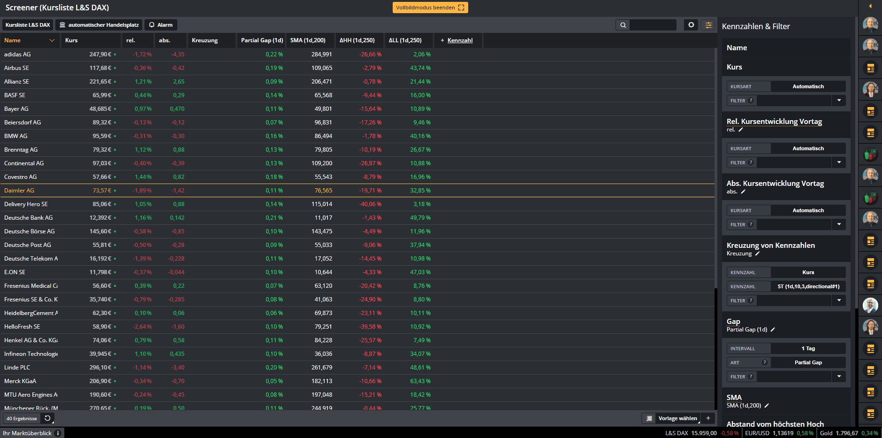Viewport: 882px width, 438px height.
Task: Open Ihr Marktüberblick in the bottom bar
Action: [x=27, y=433]
